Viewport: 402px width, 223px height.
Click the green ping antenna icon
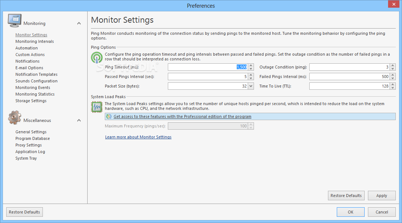[97, 58]
